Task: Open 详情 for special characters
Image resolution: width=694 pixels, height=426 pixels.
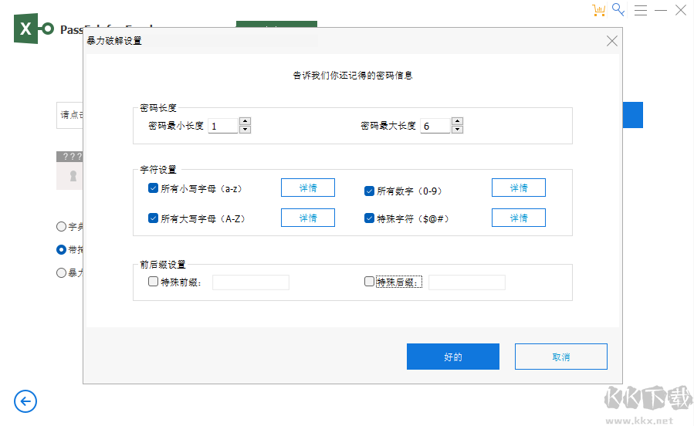Action: click(x=518, y=218)
